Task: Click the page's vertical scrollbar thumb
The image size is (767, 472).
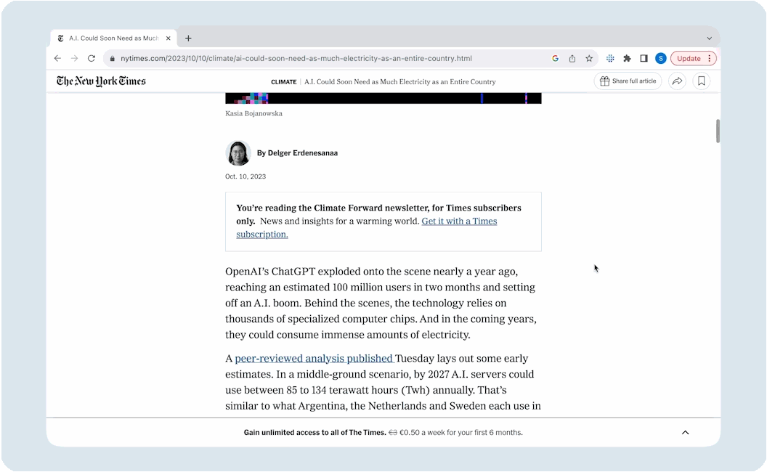Action: pos(718,131)
